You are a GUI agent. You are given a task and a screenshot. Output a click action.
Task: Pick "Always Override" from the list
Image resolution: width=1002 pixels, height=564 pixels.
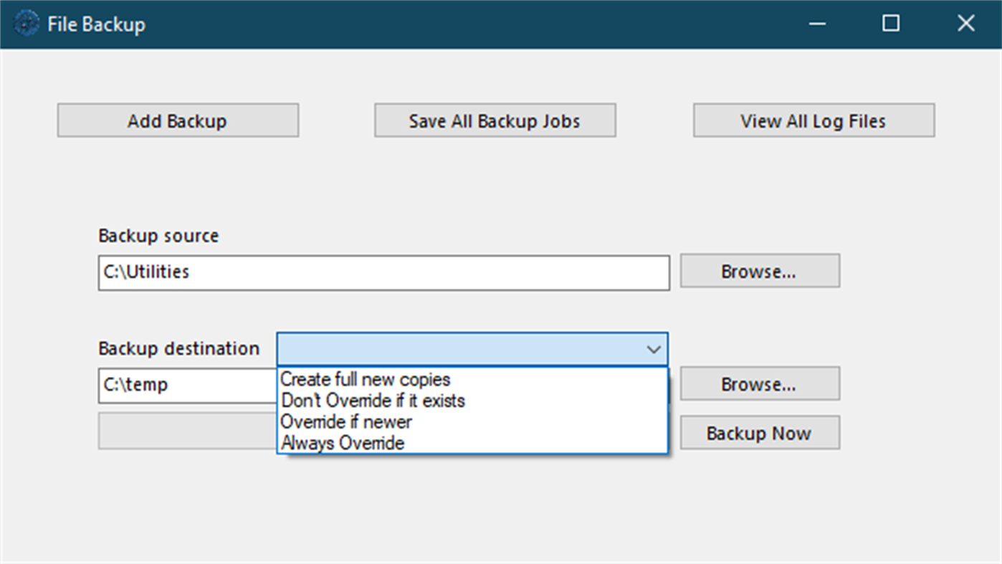click(341, 443)
